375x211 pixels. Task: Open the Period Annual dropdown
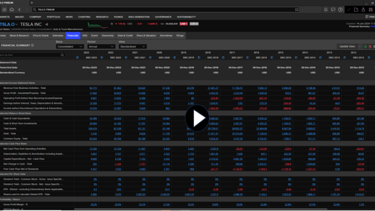point(101,46)
